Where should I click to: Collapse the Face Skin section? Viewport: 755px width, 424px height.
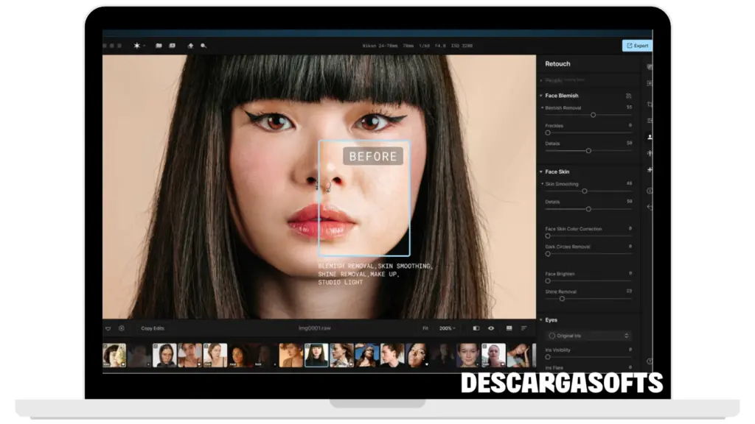pyautogui.click(x=541, y=172)
